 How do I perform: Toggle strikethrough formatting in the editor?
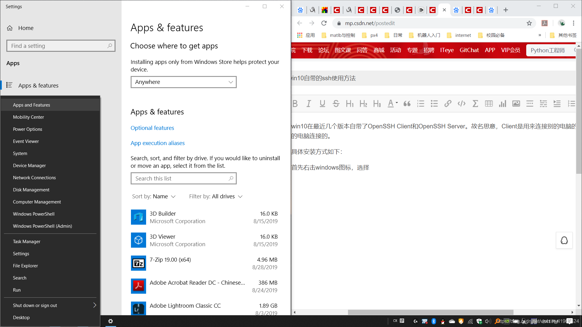coord(336,104)
